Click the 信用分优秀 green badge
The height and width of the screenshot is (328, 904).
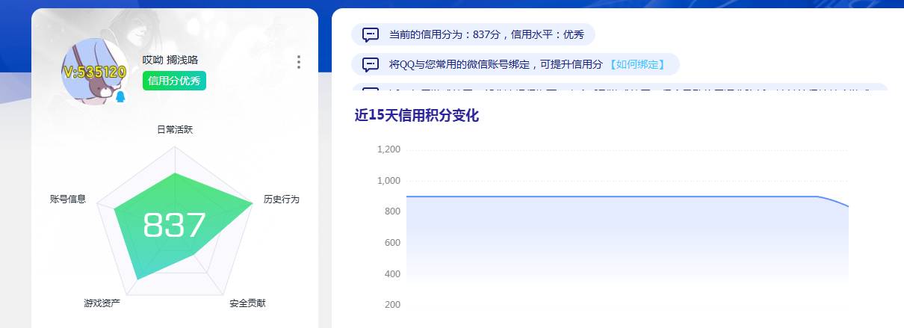(174, 81)
